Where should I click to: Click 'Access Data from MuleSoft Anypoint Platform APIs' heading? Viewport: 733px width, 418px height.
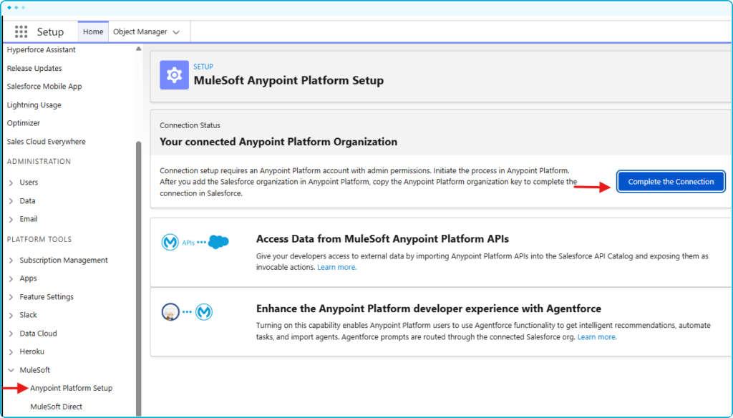(382, 239)
